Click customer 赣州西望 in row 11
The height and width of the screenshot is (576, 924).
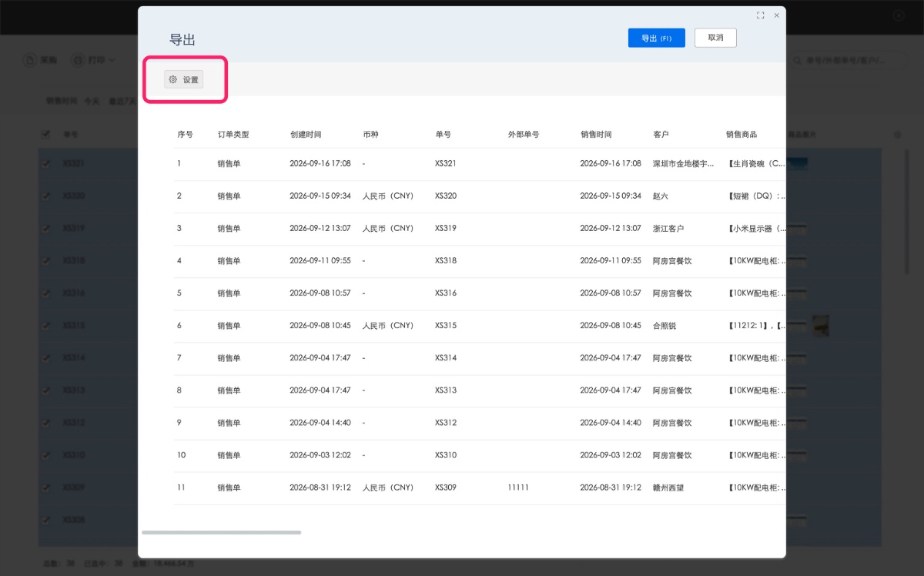tap(668, 487)
